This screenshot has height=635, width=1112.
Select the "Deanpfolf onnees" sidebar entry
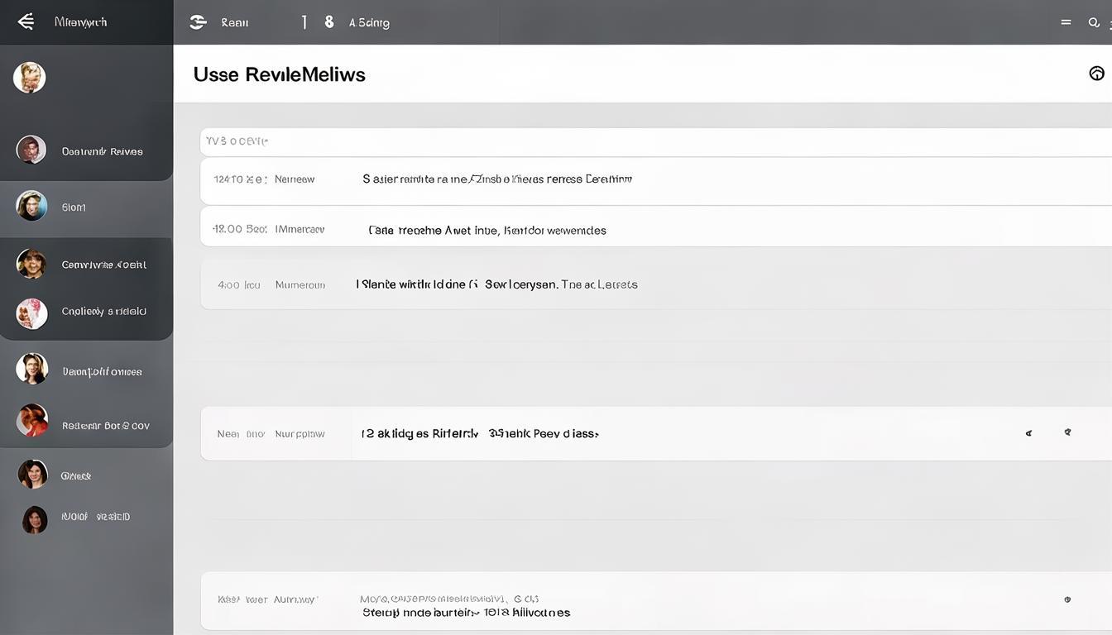pos(102,372)
